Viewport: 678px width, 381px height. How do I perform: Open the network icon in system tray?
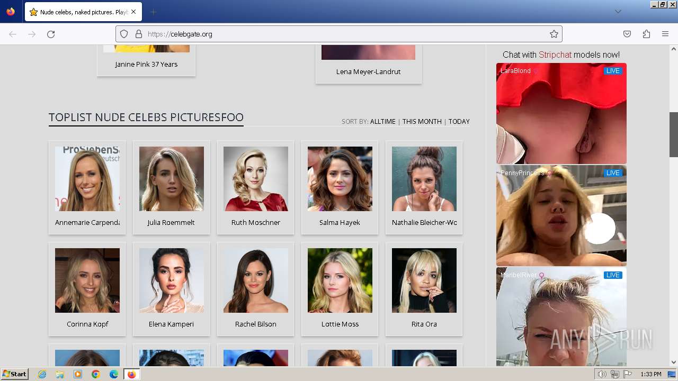coord(615,374)
